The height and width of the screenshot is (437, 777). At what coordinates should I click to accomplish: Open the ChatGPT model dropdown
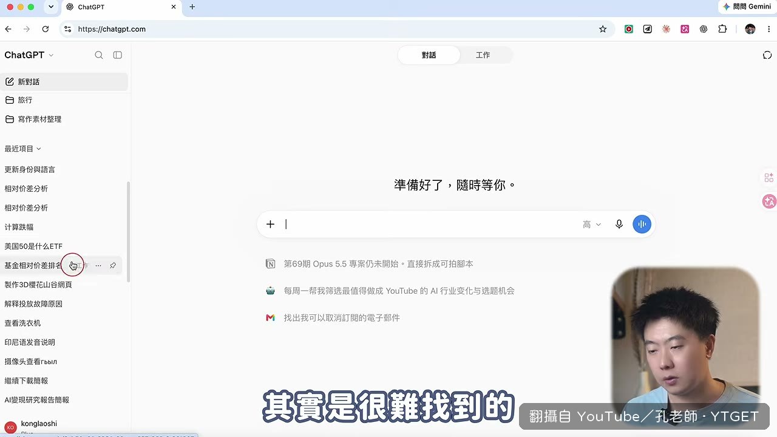[29, 55]
